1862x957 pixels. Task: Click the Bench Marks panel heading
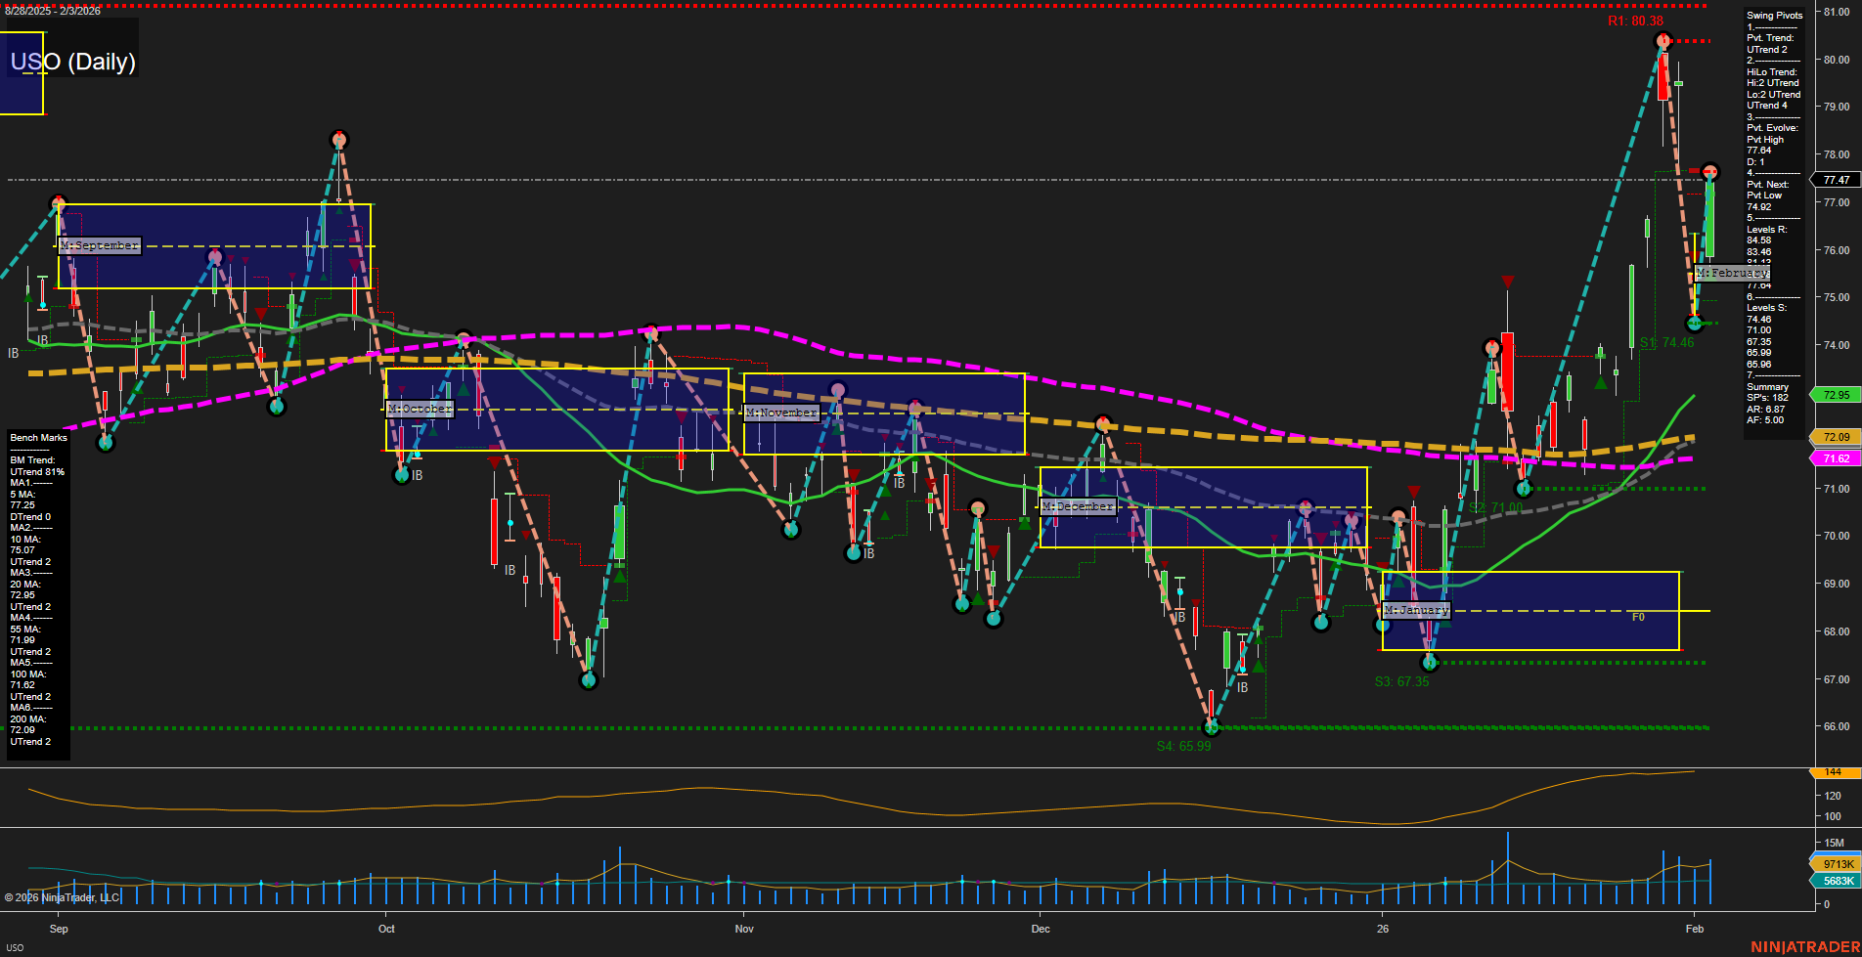tap(39, 438)
